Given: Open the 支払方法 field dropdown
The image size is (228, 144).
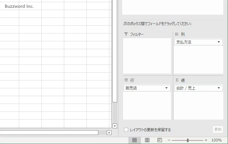Looking at the screenshot, I should click(x=219, y=42).
